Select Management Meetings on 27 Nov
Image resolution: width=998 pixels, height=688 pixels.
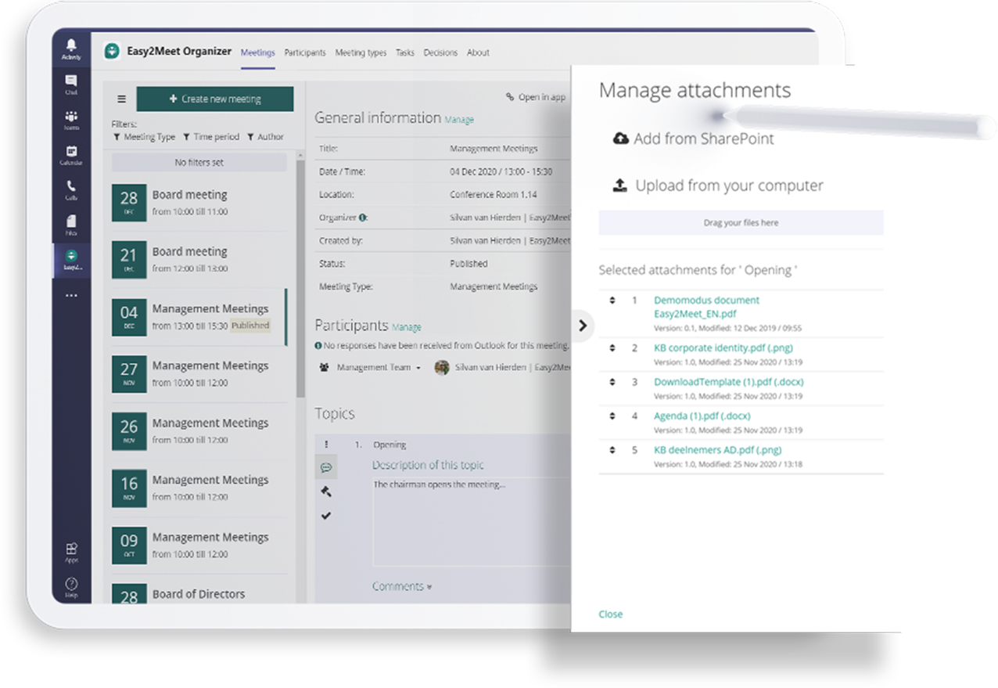[x=199, y=374]
